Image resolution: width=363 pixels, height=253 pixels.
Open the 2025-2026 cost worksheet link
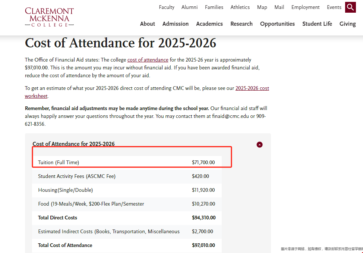point(252,88)
